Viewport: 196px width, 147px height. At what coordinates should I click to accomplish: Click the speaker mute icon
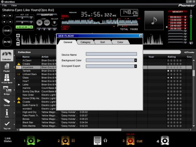191,43
